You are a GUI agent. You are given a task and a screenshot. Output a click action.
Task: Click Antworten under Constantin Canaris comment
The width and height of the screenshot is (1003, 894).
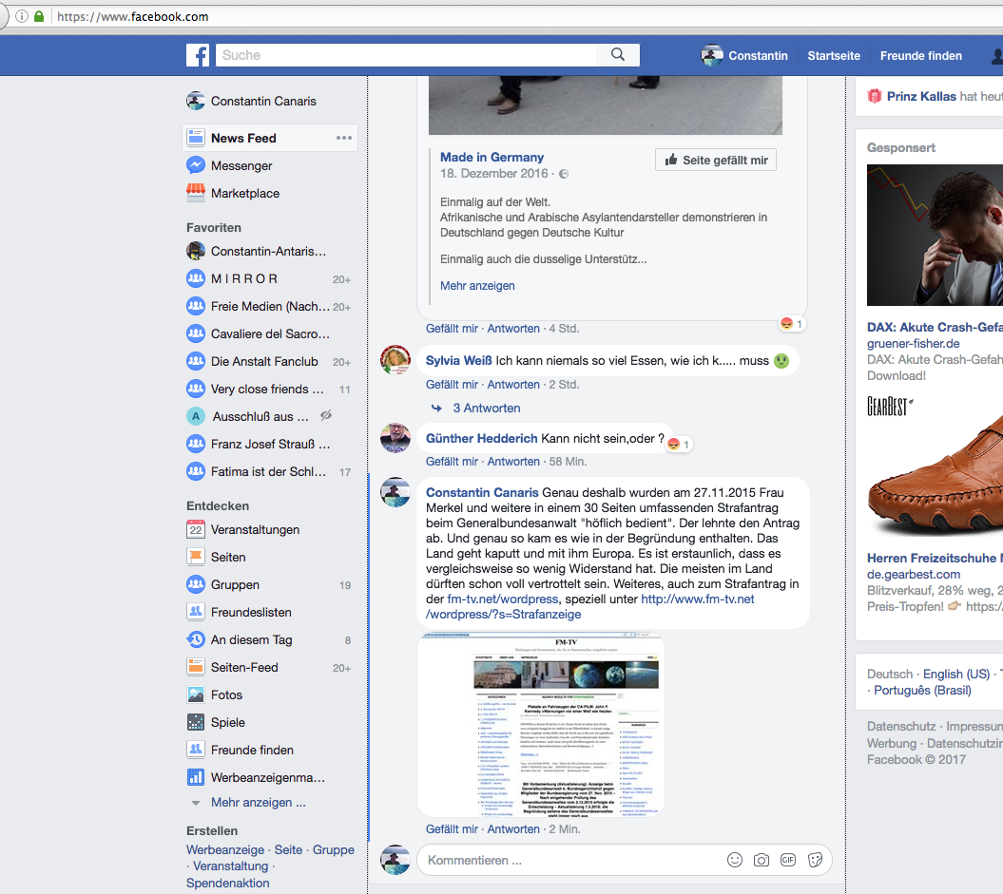pos(513,828)
